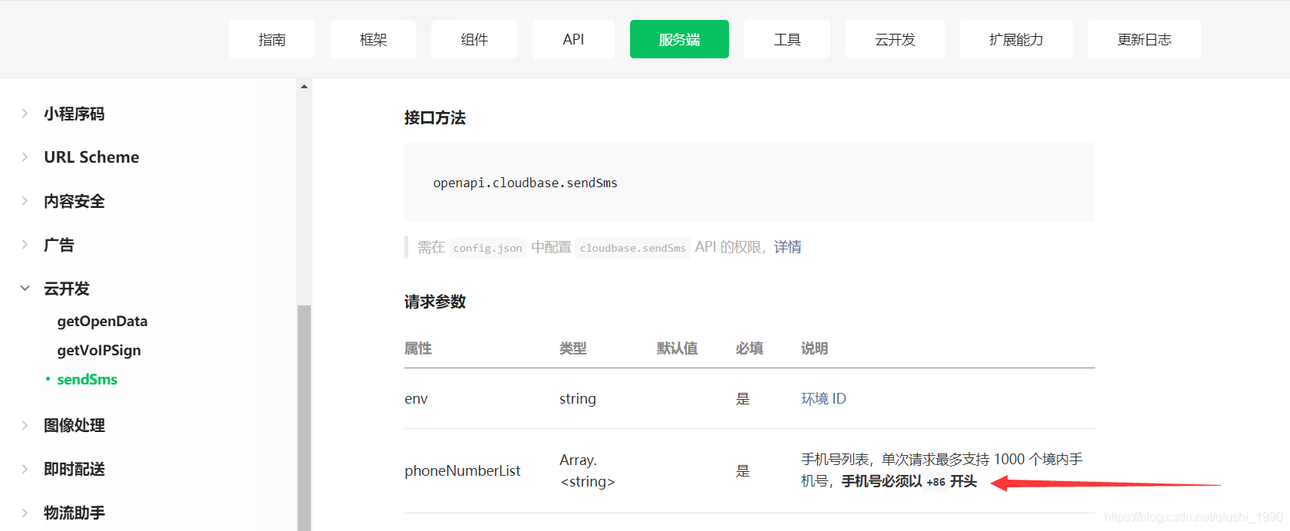Click the config.json inline code
Image resolution: width=1290 pixels, height=531 pixels.
click(487, 248)
